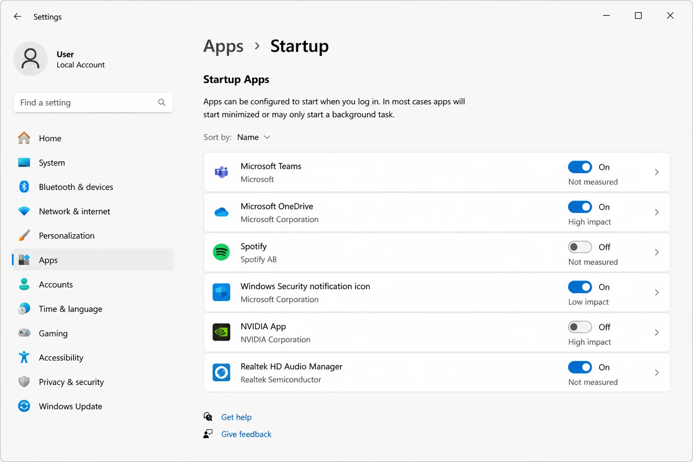Viewport: 693px width, 462px height.
Task: Click the Get help headset icon
Action: point(208,416)
